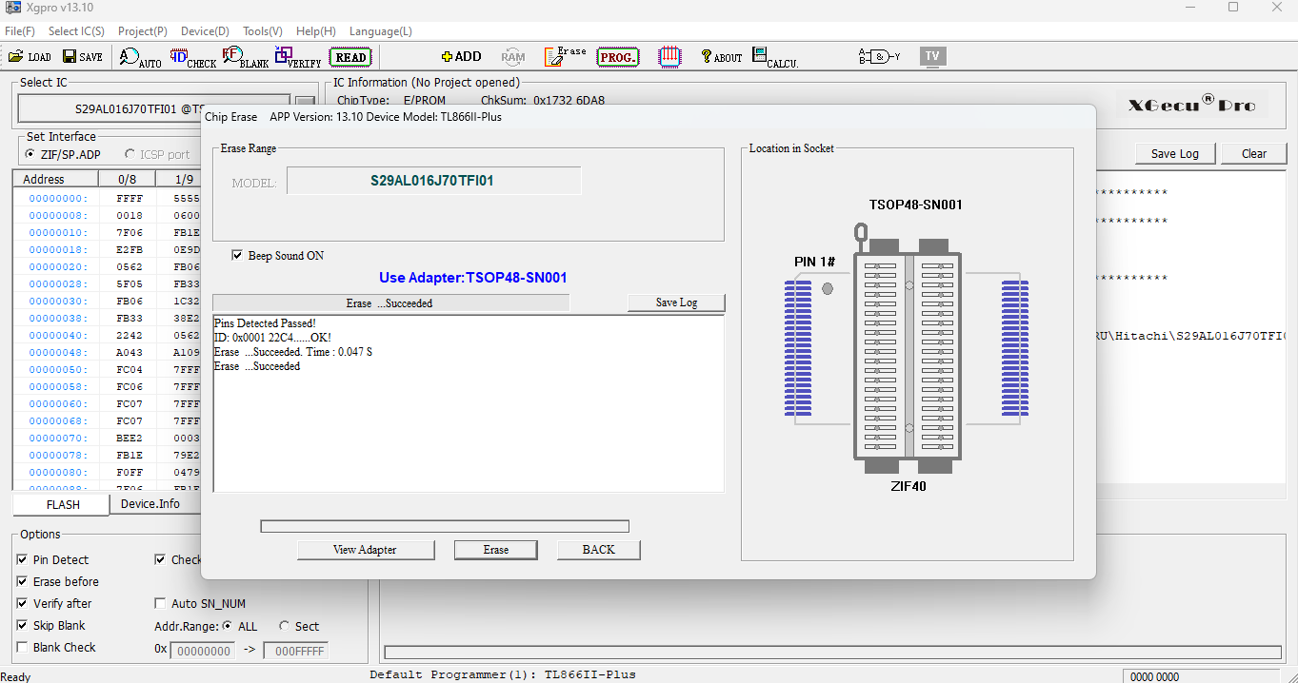Click the Erase button in dialog
1298x683 pixels.
(495, 550)
